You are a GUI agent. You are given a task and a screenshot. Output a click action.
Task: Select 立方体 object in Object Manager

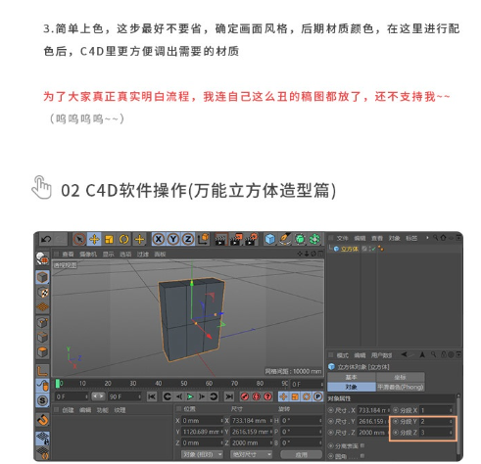tap(350, 249)
